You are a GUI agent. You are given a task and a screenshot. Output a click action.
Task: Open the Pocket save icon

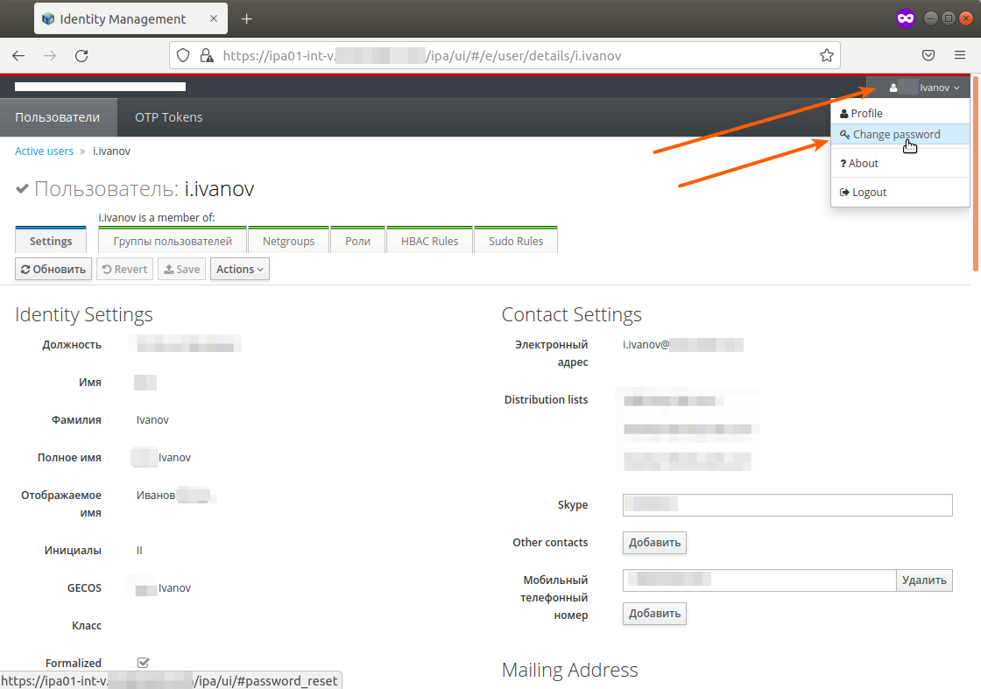click(x=928, y=55)
